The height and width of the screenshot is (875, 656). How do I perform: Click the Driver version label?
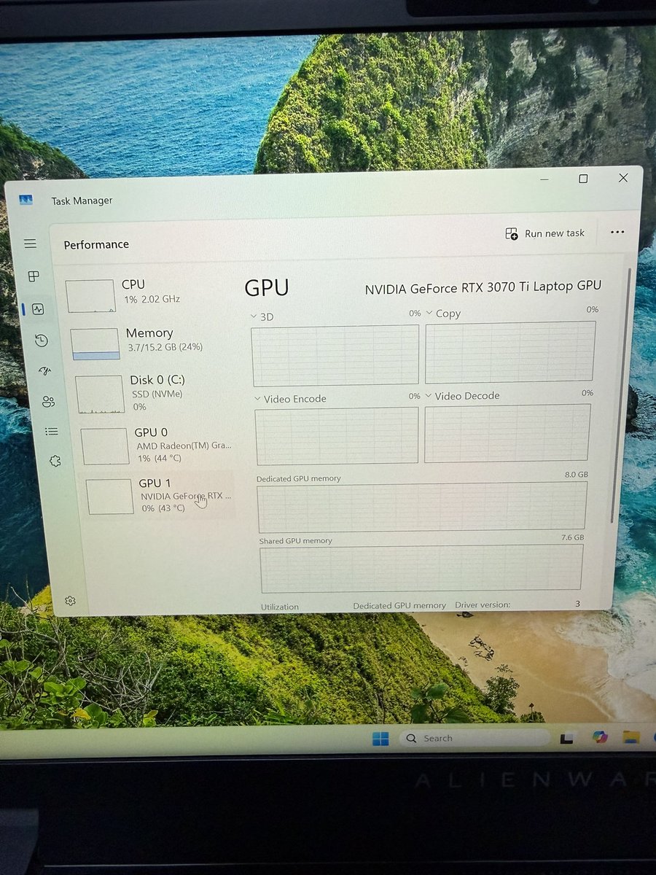pyautogui.click(x=483, y=605)
